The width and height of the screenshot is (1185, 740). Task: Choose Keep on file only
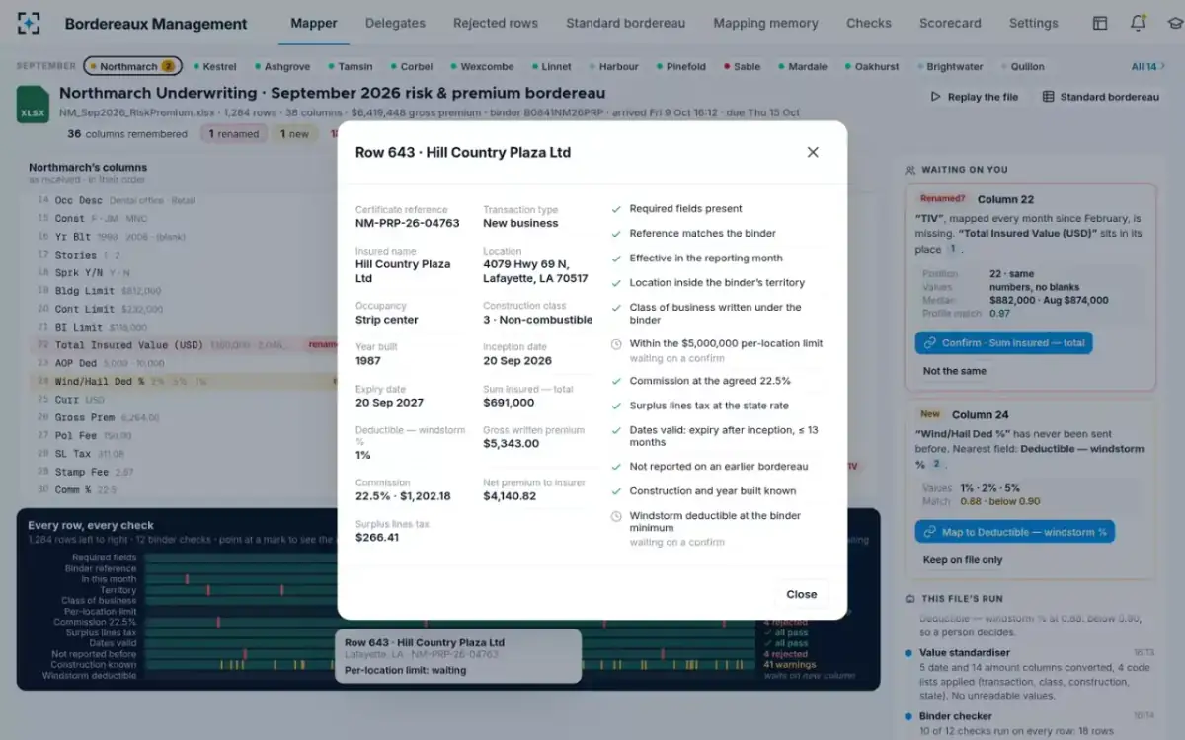coord(963,559)
